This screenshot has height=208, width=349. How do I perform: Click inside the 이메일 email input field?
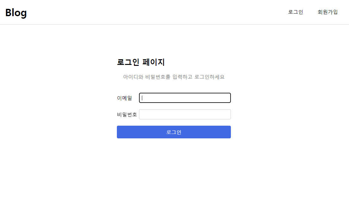185,98
